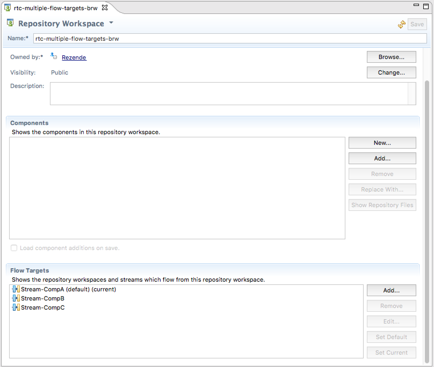The width and height of the screenshot is (434, 367).
Task: Click the owner icon beside Rezende
Action: [54, 56]
